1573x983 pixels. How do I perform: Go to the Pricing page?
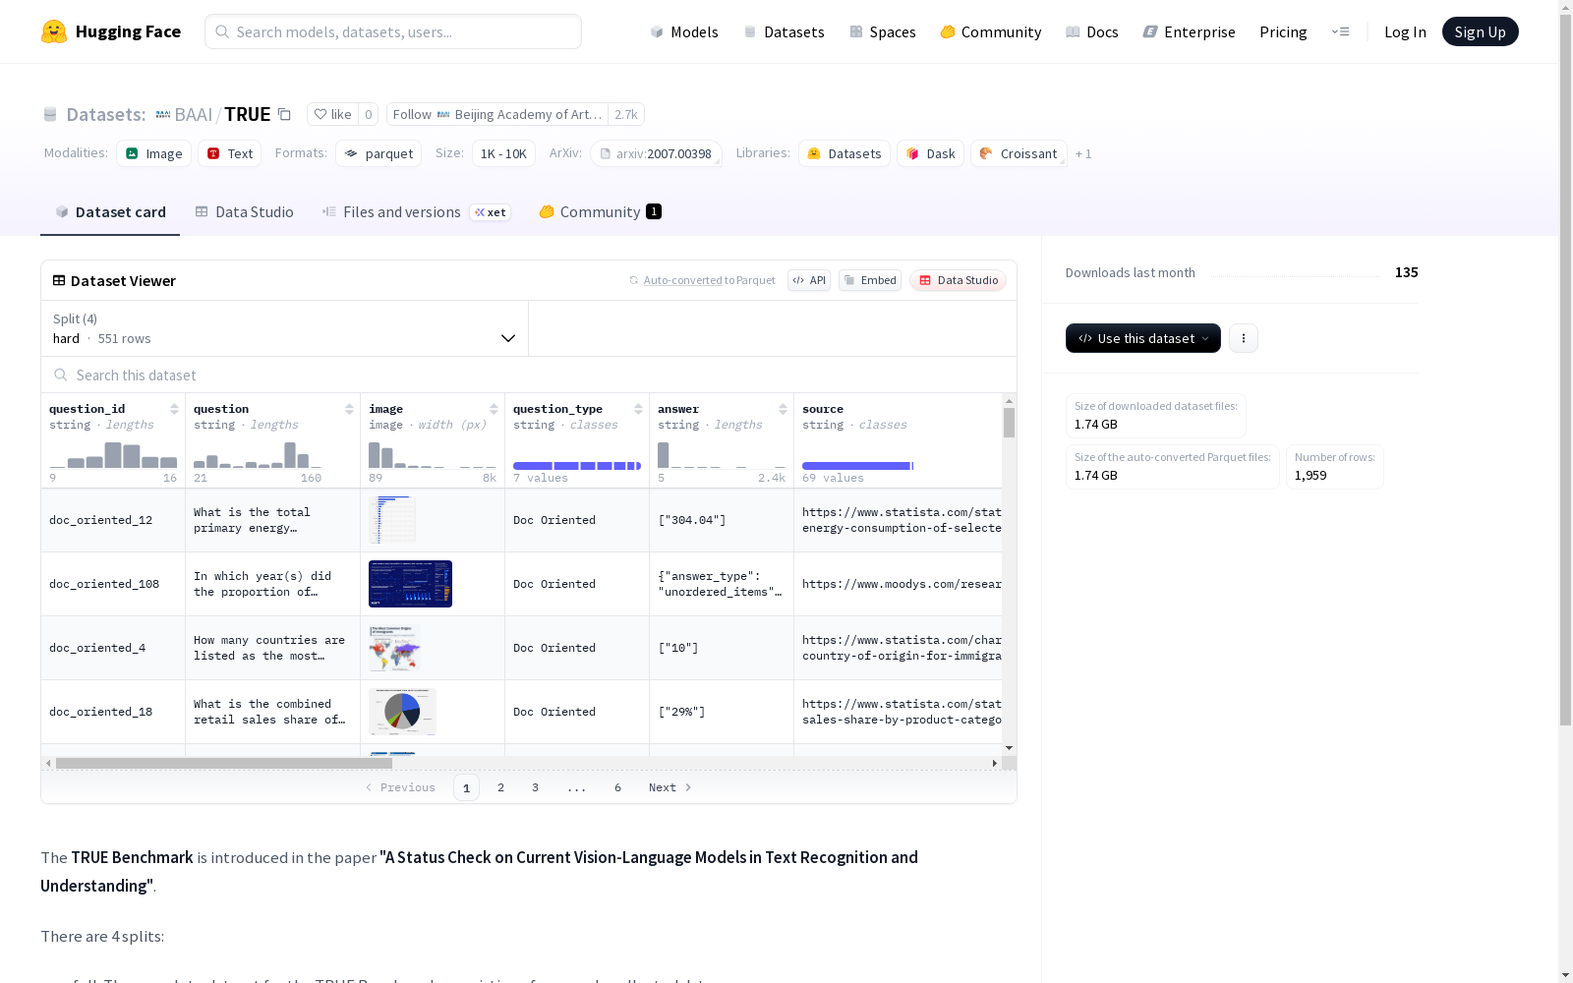click(1283, 31)
